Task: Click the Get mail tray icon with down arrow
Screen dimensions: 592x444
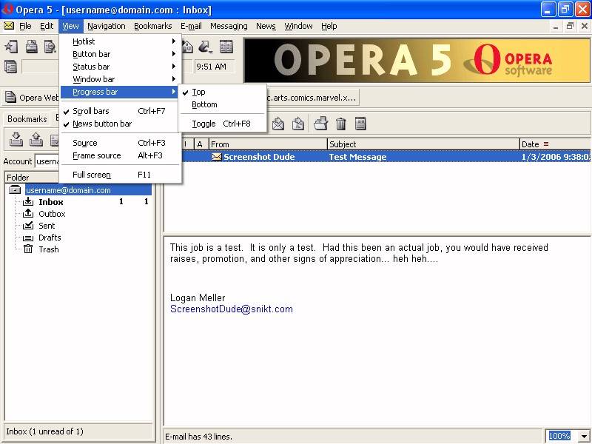Action: click(16, 139)
